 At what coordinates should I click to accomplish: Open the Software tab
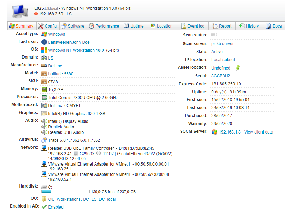pyautogui.click(x=73, y=26)
